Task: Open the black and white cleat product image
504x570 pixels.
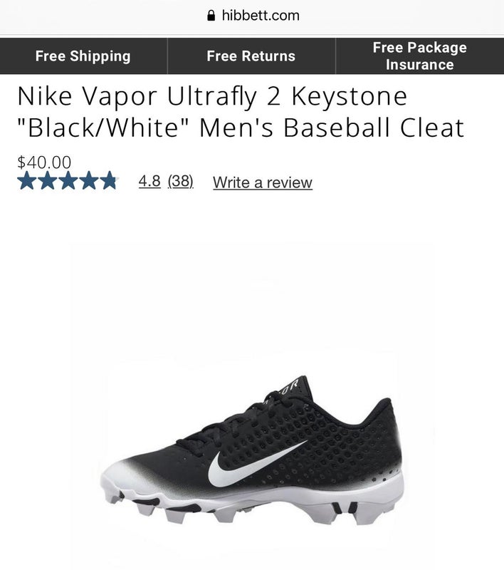Action: pos(252,451)
